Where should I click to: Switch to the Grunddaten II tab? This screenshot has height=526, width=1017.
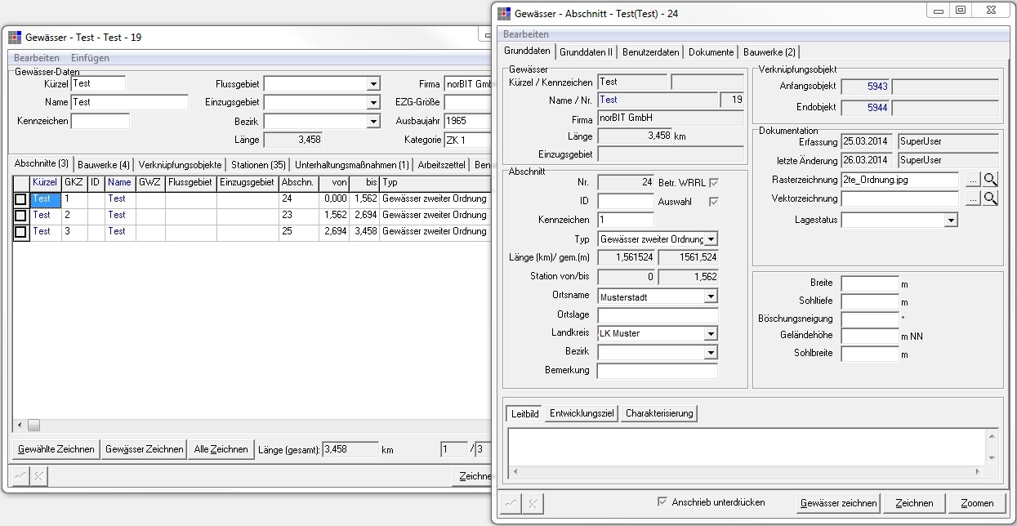coord(586,51)
